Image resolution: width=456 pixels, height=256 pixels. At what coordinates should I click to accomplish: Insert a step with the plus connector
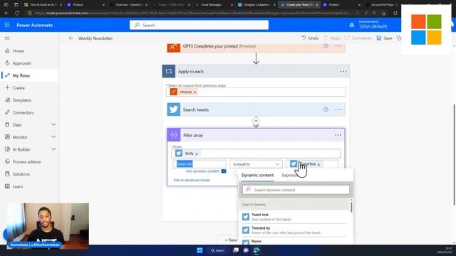click(x=256, y=120)
